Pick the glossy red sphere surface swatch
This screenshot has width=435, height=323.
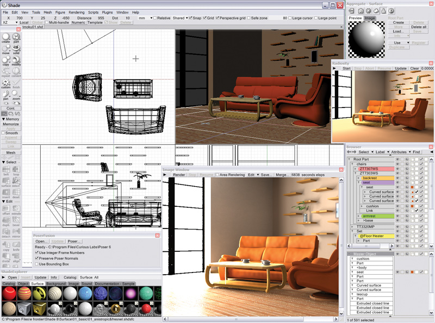tap(9, 294)
